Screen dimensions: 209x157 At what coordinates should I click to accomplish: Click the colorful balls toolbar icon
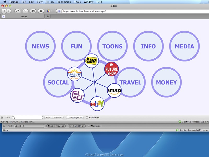[48, 11]
